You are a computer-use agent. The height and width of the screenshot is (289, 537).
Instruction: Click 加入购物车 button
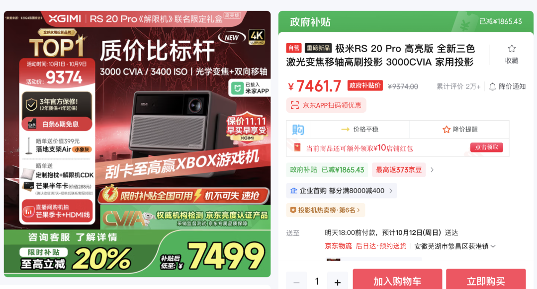(x=397, y=280)
